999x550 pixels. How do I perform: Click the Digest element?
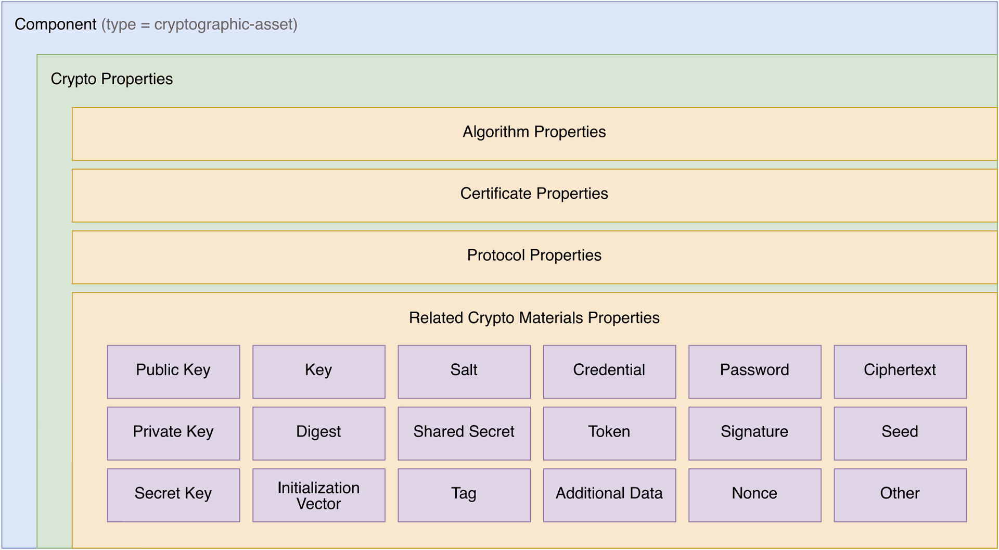[318, 432]
